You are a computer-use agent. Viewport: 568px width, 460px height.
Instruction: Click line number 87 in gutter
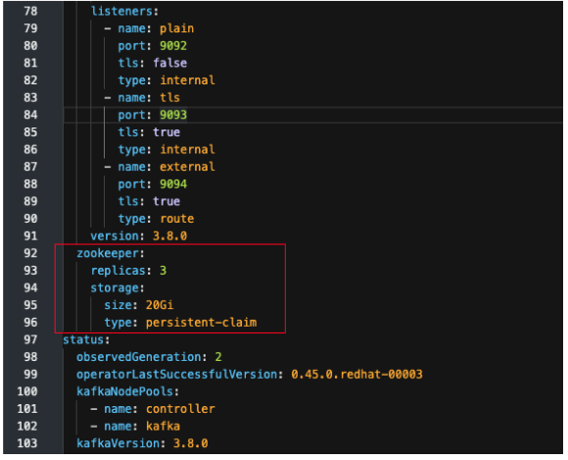click(x=30, y=167)
